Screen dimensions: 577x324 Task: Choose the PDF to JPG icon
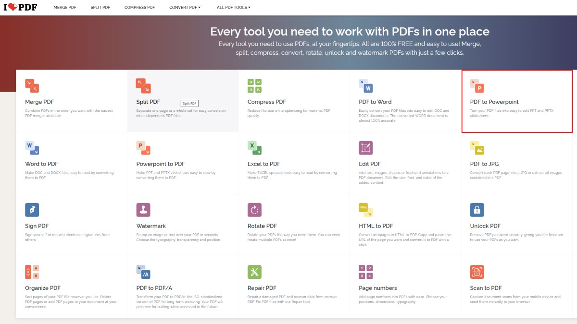(x=477, y=148)
